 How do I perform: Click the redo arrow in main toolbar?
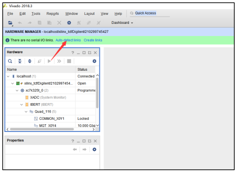click(30, 23)
